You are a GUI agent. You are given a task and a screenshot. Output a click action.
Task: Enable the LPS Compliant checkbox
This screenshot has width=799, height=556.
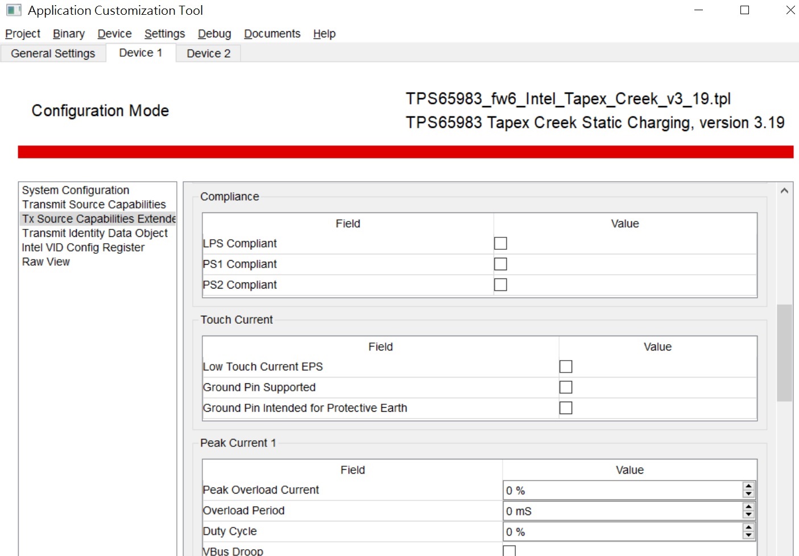pyautogui.click(x=500, y=244)
